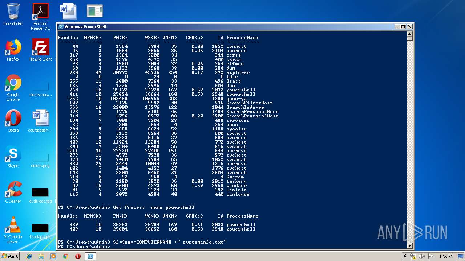
Task: Open the Opera desktop shortcut
Action: click(13, 121)
